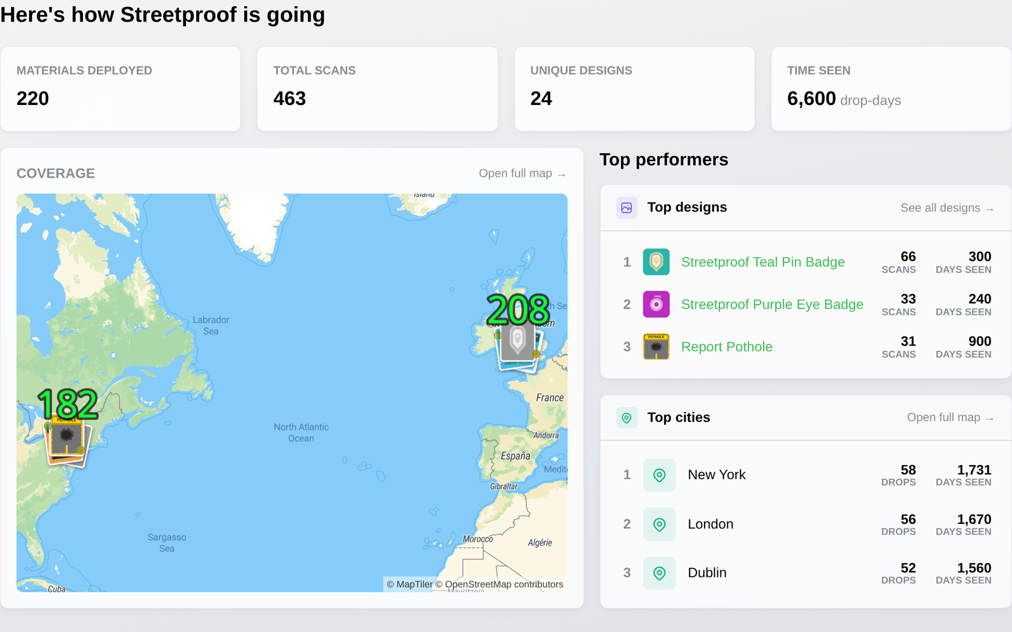Click the London location pin icon
Viewport: 1012px width, 632px height.
tap(659, 525)
